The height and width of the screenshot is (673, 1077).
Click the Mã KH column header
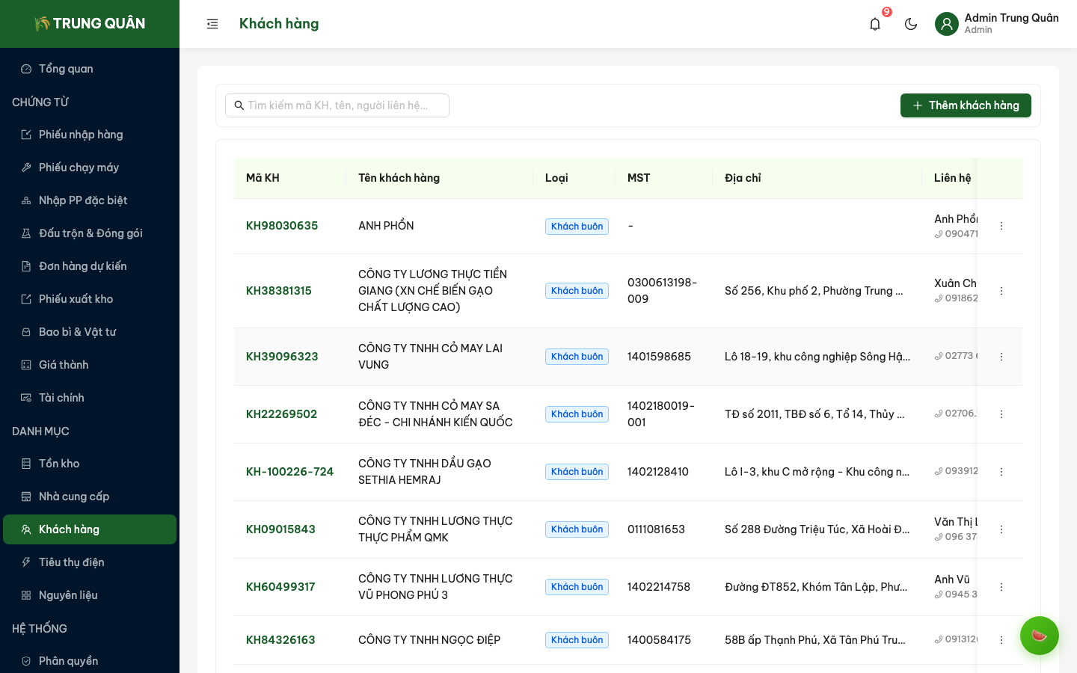tap(263, 178)
